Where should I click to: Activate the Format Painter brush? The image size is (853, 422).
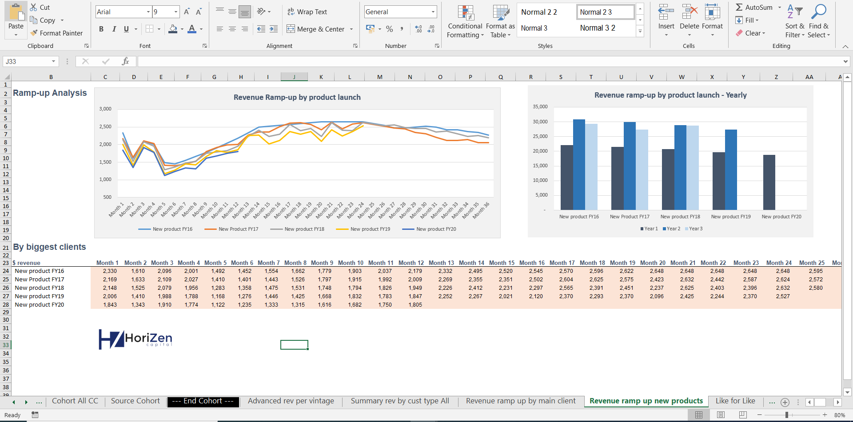click(34, 33)
